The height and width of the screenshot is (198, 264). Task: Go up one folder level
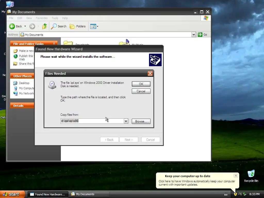click(x=44, y=26)
